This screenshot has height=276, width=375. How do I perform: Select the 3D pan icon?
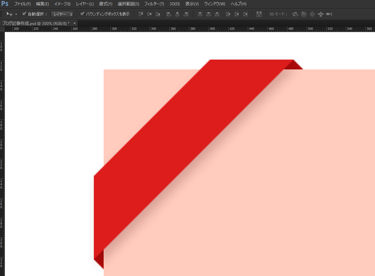(312, 14)
